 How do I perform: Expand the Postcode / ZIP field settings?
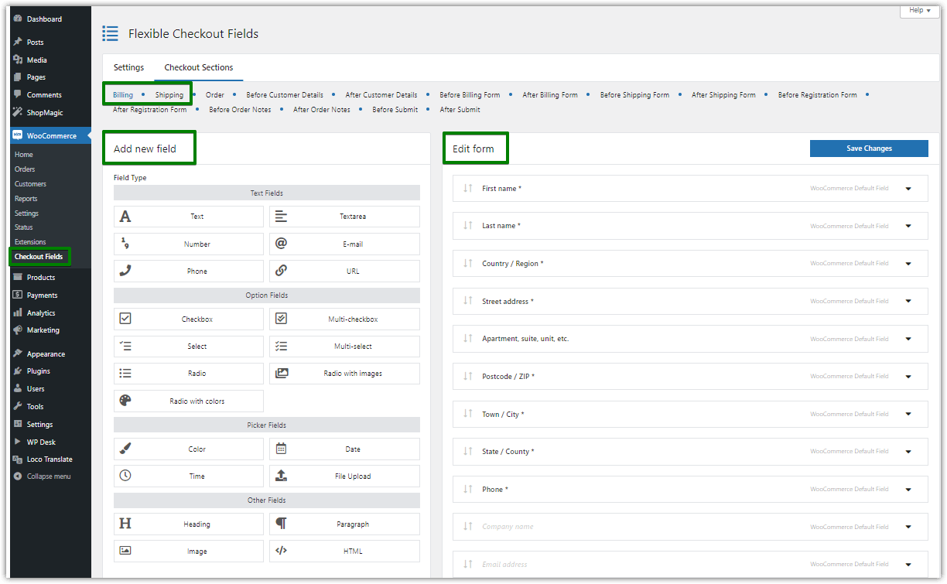click(908, 377)
